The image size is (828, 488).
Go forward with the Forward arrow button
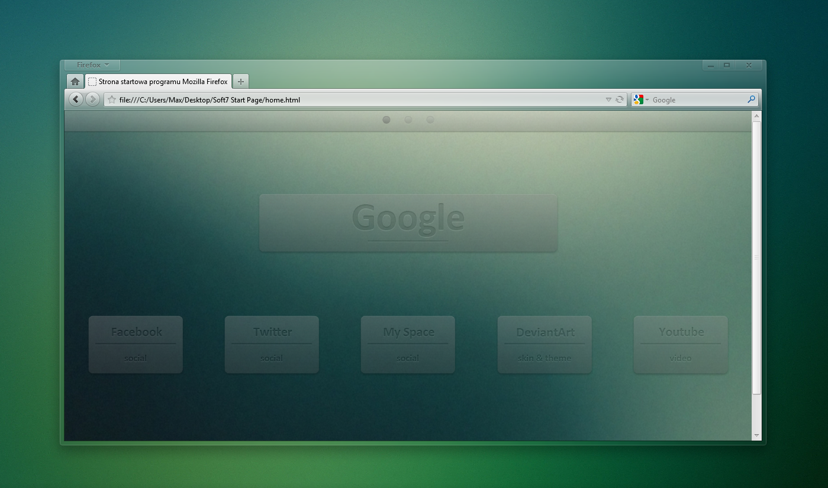tap(92, 99)
